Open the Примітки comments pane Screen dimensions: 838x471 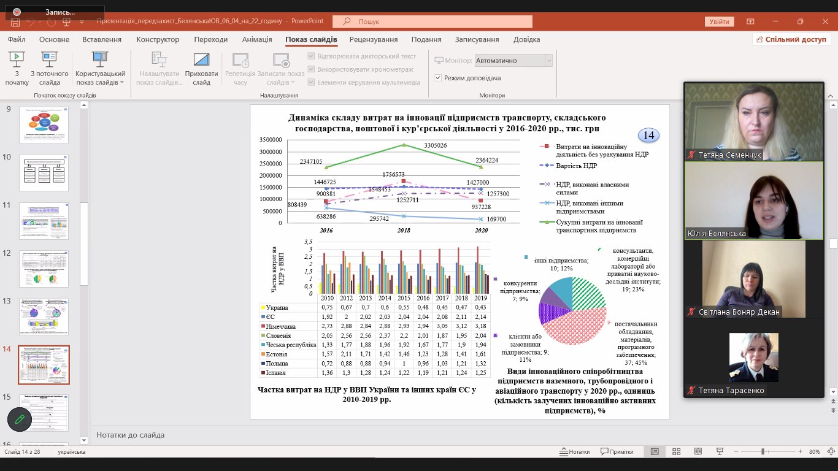pyautogui.click(x=617, y=451)
